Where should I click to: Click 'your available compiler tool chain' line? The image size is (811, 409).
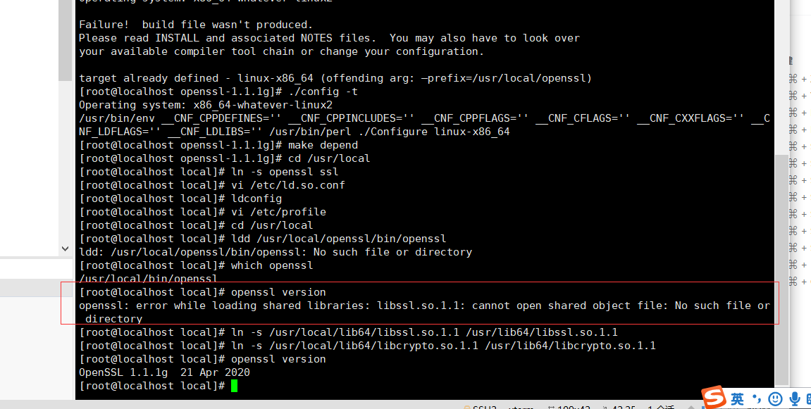(x=281, y=51)
